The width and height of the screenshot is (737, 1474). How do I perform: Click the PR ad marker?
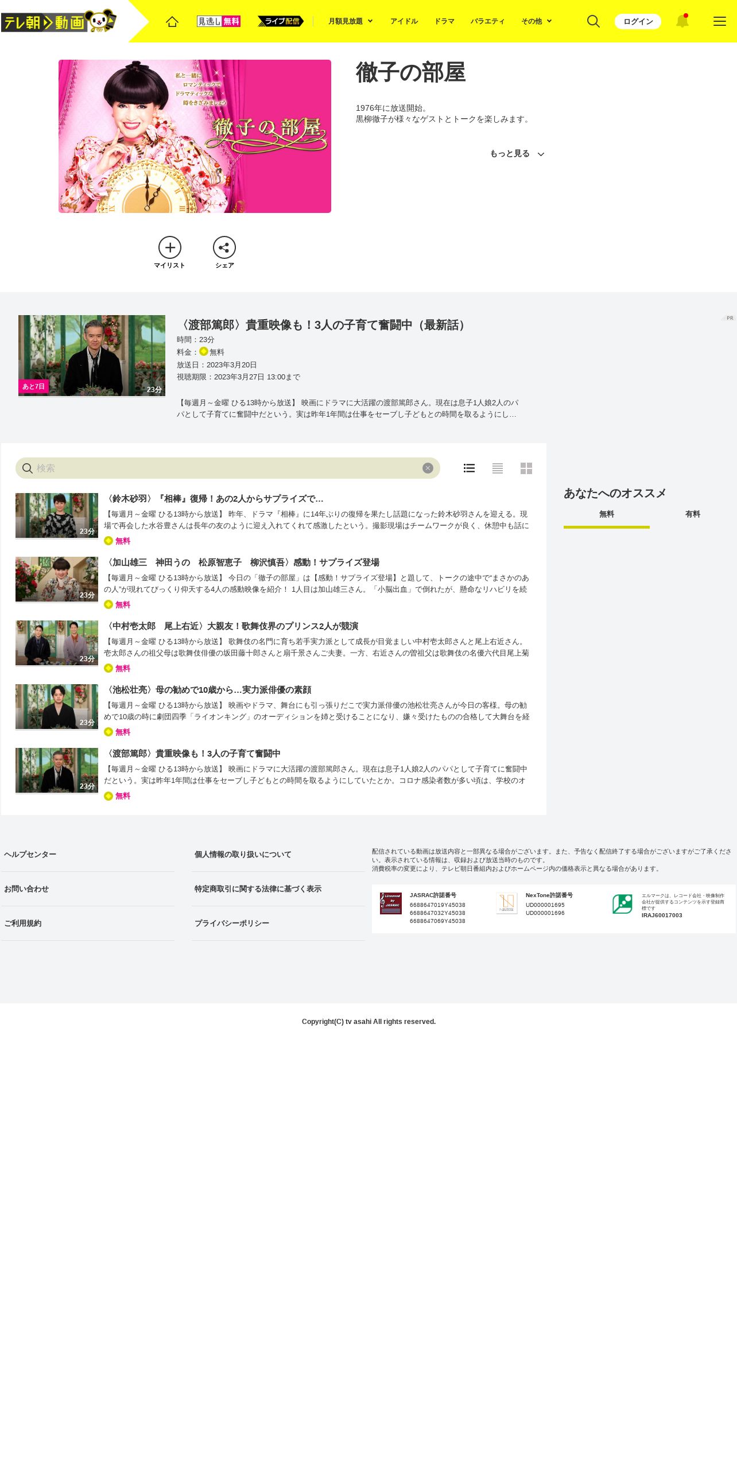click(x=729, y=318)
